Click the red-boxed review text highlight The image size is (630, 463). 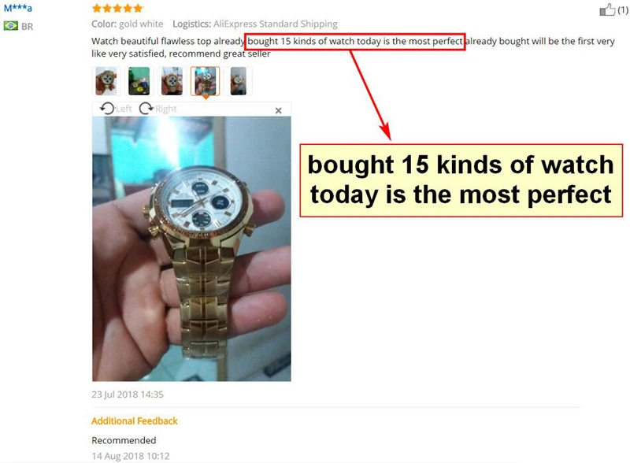point(355,42)
